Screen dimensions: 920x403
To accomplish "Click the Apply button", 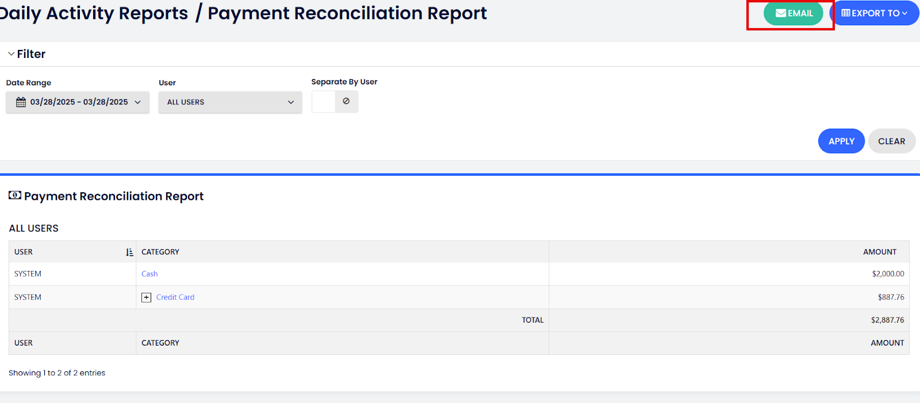I will pos(841,141).
